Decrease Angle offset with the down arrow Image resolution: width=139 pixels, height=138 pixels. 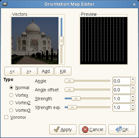(x=133, y=92)
